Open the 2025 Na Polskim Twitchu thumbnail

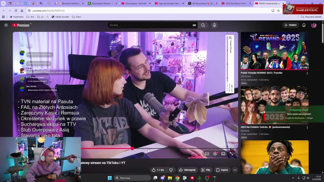click(x=275, y=105)
